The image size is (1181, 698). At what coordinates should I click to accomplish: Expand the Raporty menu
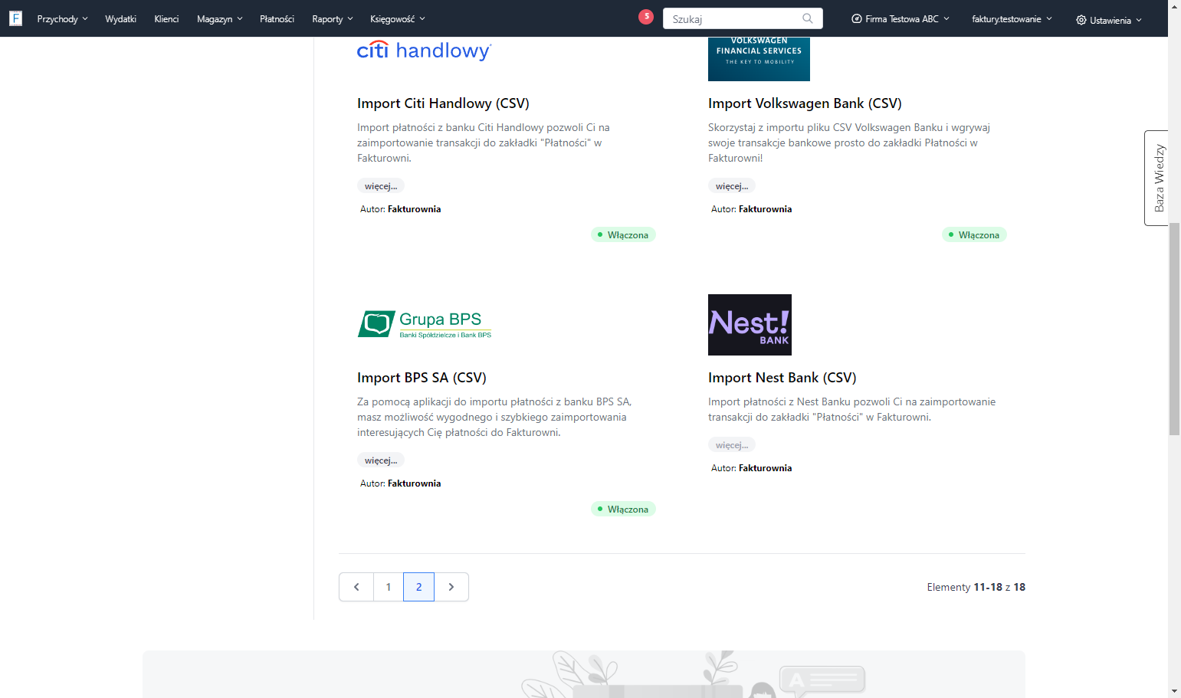pos(333,18)
